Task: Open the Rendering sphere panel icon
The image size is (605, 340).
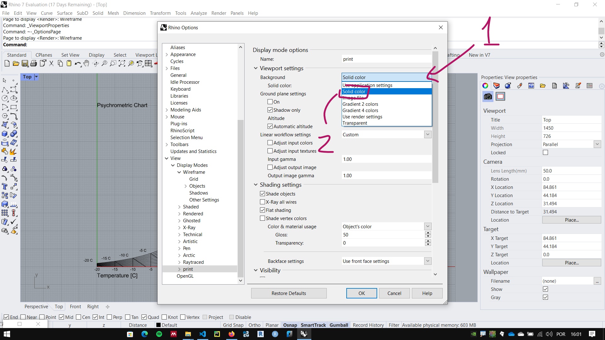Action: point(508,86)
